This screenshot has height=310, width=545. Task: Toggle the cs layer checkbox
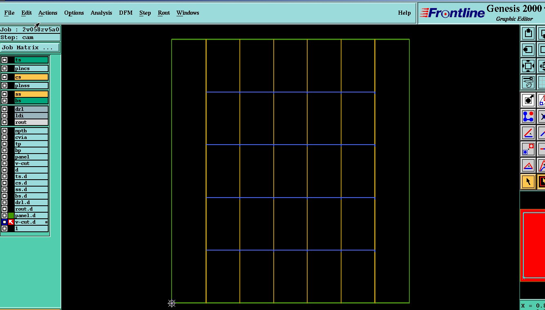tap(4, 77)
